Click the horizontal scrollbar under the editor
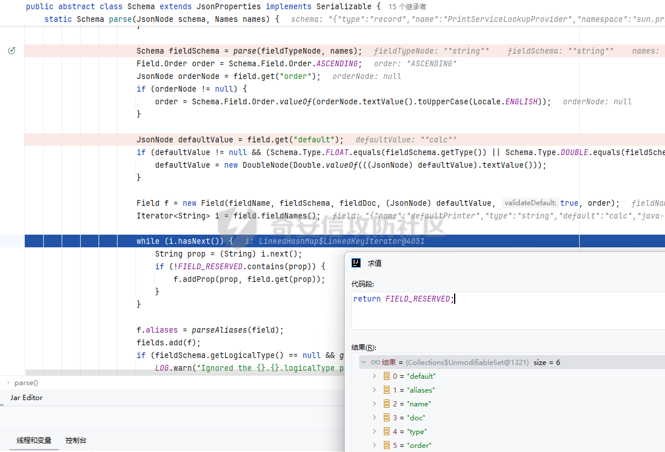 (184, 372)
